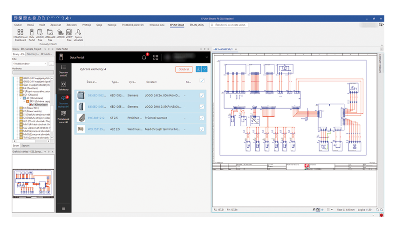Click the filter browse button with three dots
The height and width of the screenshot is (233, 396).
click(51, 64)
